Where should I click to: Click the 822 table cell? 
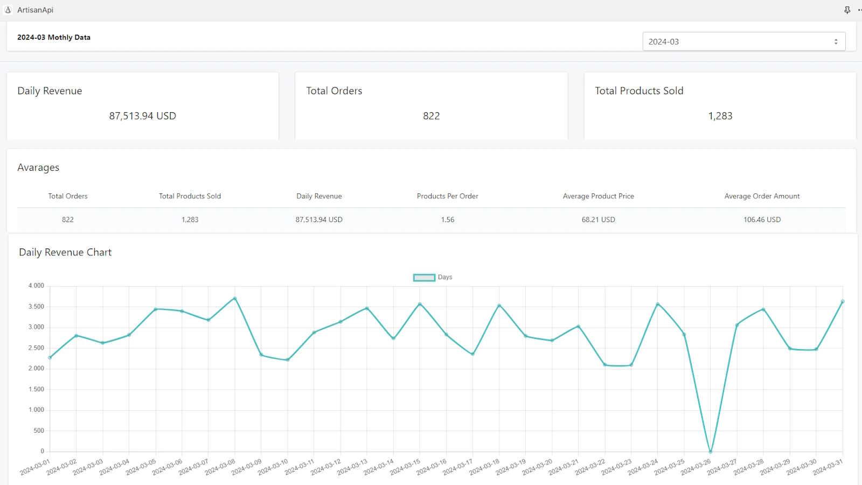[68, 219]
